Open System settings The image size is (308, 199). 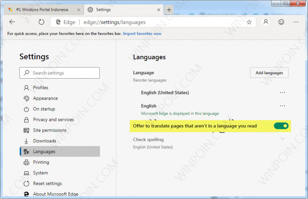coord(60,173)
